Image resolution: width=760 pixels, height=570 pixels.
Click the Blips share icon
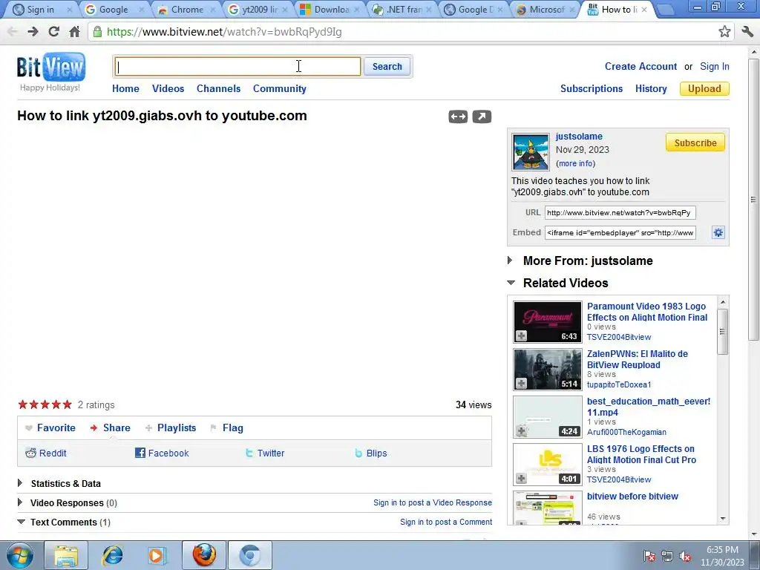(x=358, y=453)
